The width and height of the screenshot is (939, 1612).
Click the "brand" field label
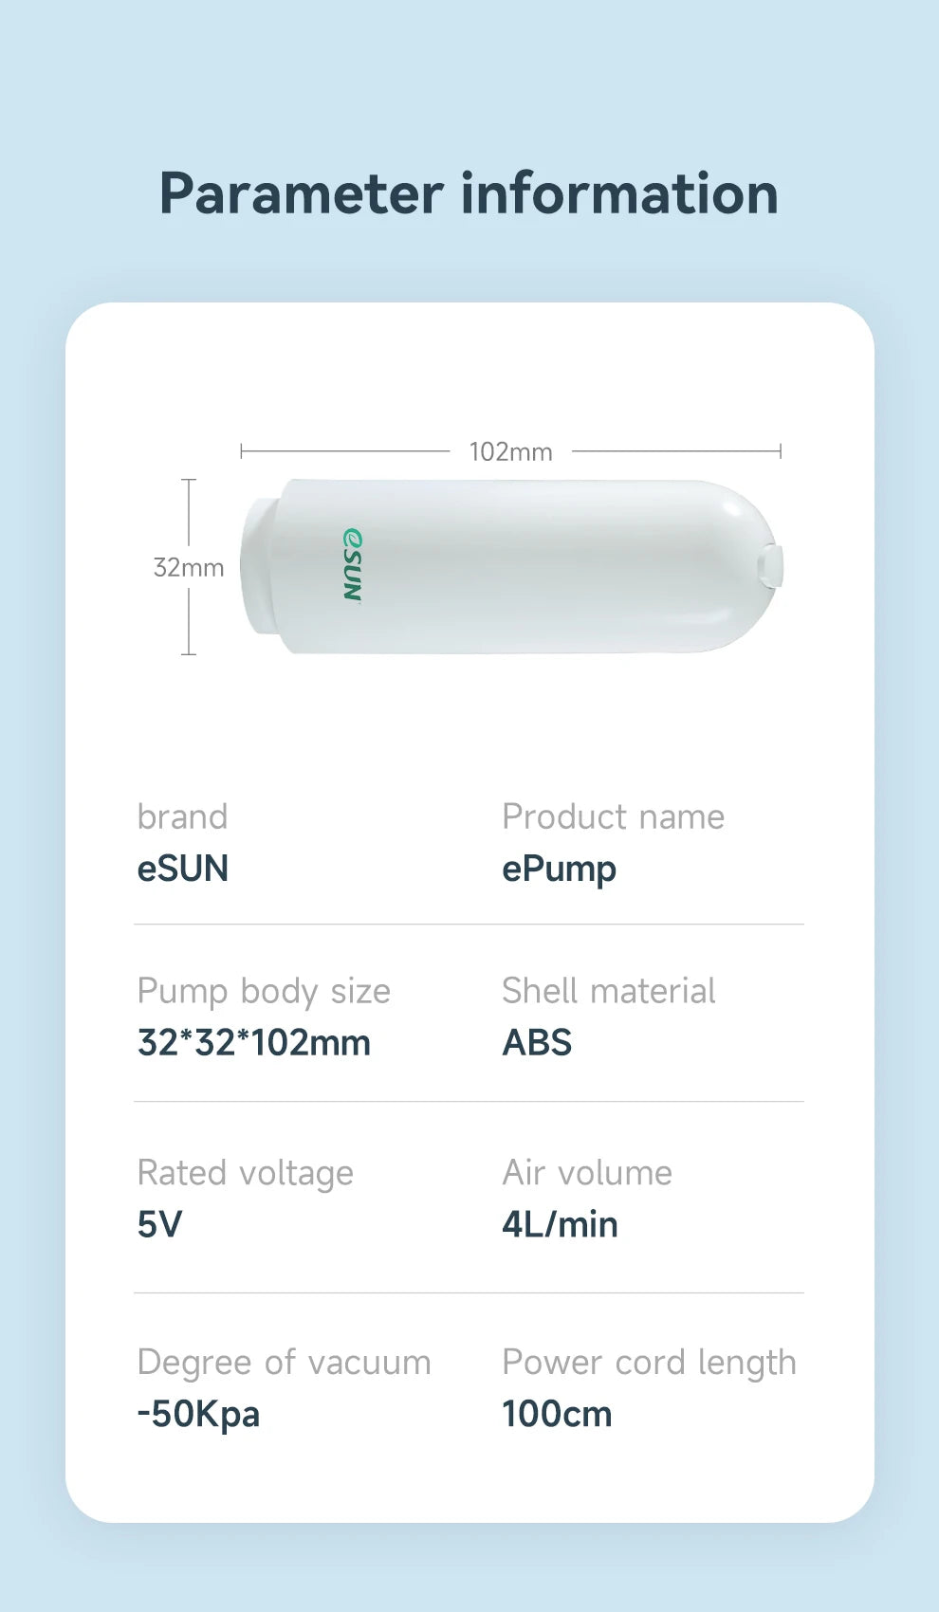pyautogui.click(x=182, y=816)
